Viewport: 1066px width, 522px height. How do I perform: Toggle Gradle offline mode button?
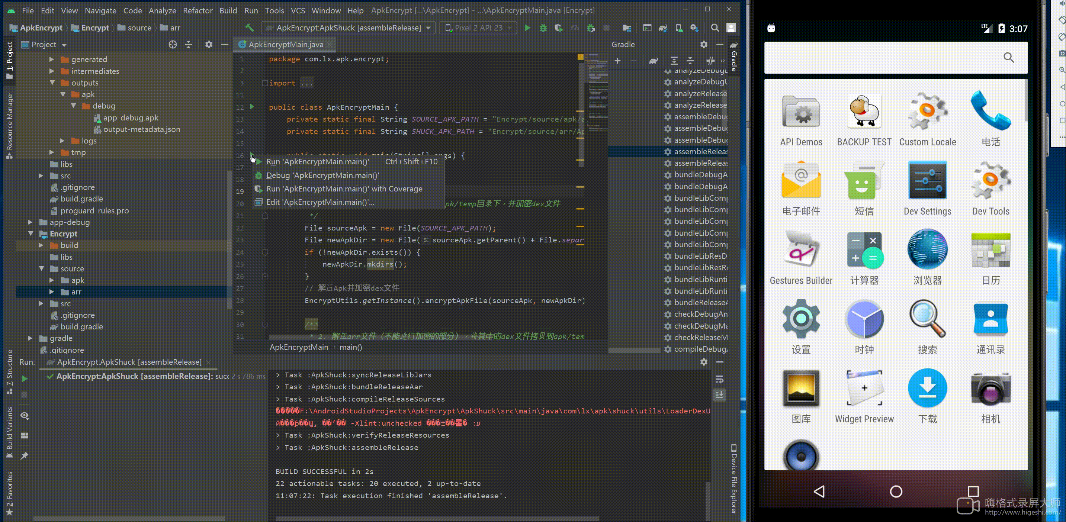(710, 61)
